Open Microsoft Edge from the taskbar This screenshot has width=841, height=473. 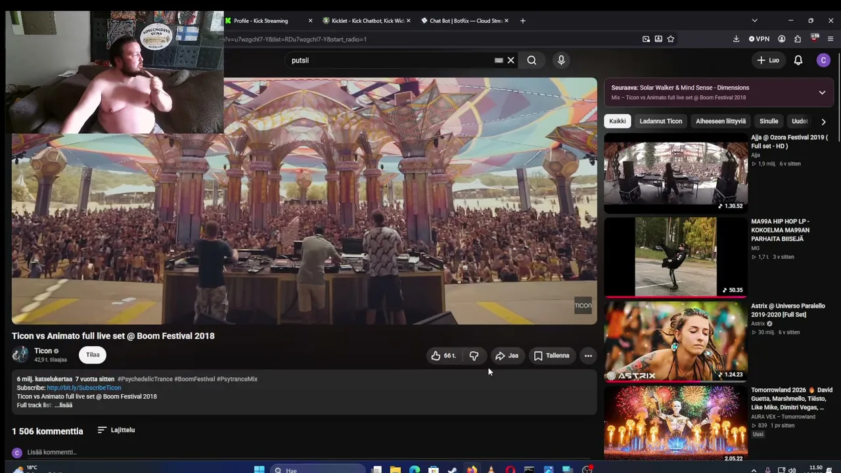click(x=415, y=470)
